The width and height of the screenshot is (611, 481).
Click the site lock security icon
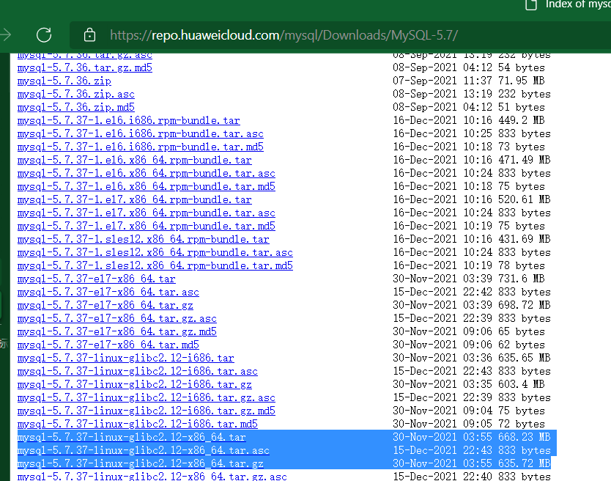tap(89, 35)
